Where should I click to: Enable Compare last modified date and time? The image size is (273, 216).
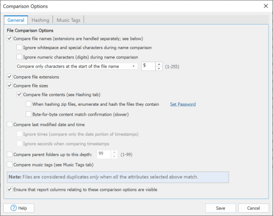pos(9,124)
